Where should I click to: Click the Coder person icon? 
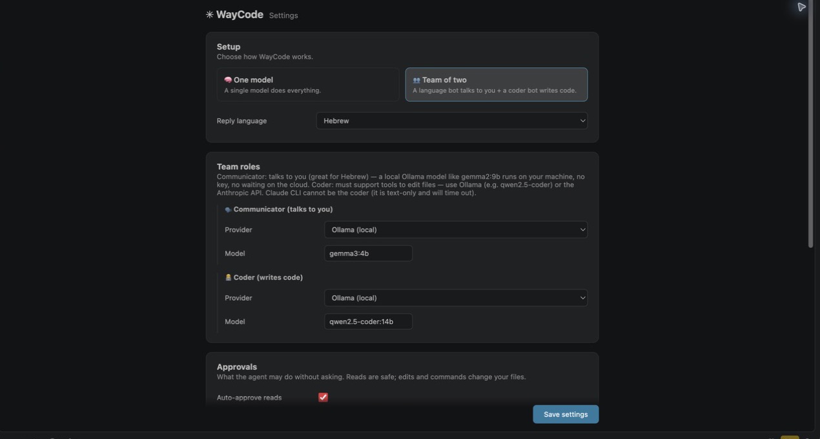(x=228, y=278)
